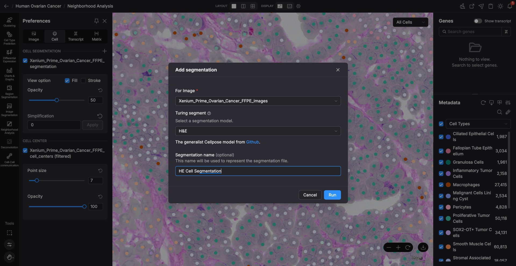This screenshot has height=266, width=516.
Task: Click Run to start segmentation
Action: (x=332, y=195)
